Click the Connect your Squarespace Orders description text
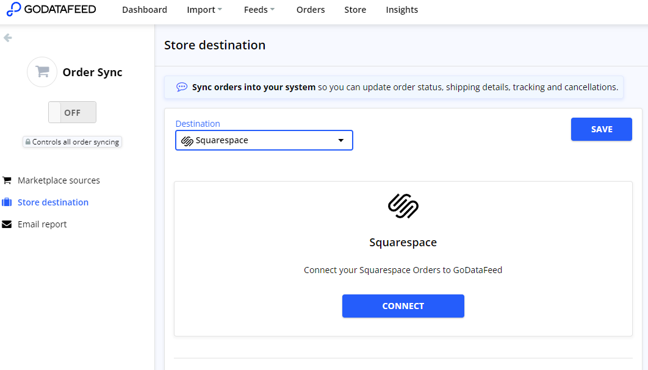The image size is (648, 370). (x=403, y=270)
